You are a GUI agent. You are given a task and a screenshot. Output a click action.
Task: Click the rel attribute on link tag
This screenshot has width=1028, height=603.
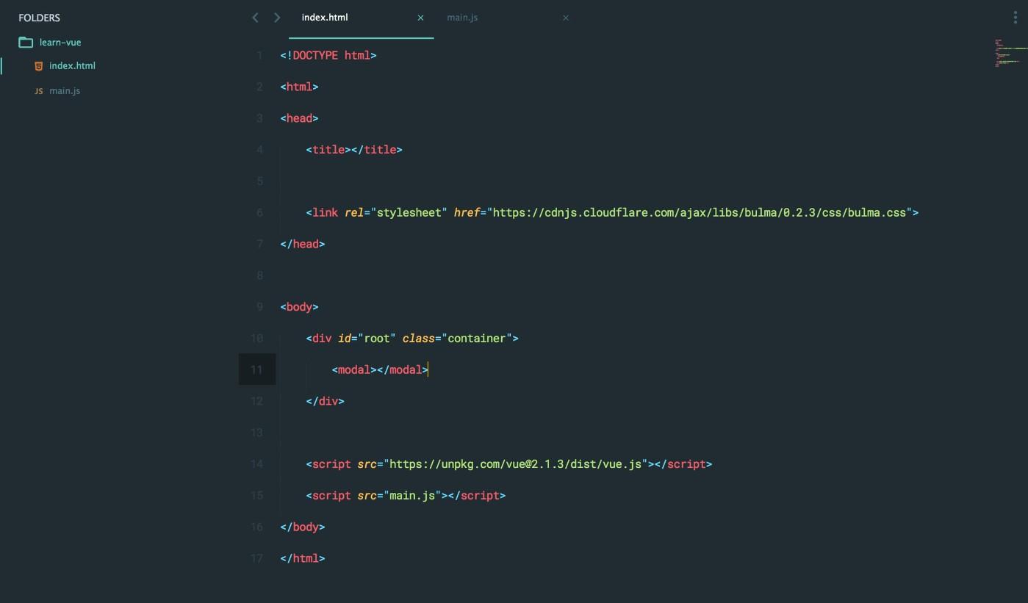tap(354, 212)
